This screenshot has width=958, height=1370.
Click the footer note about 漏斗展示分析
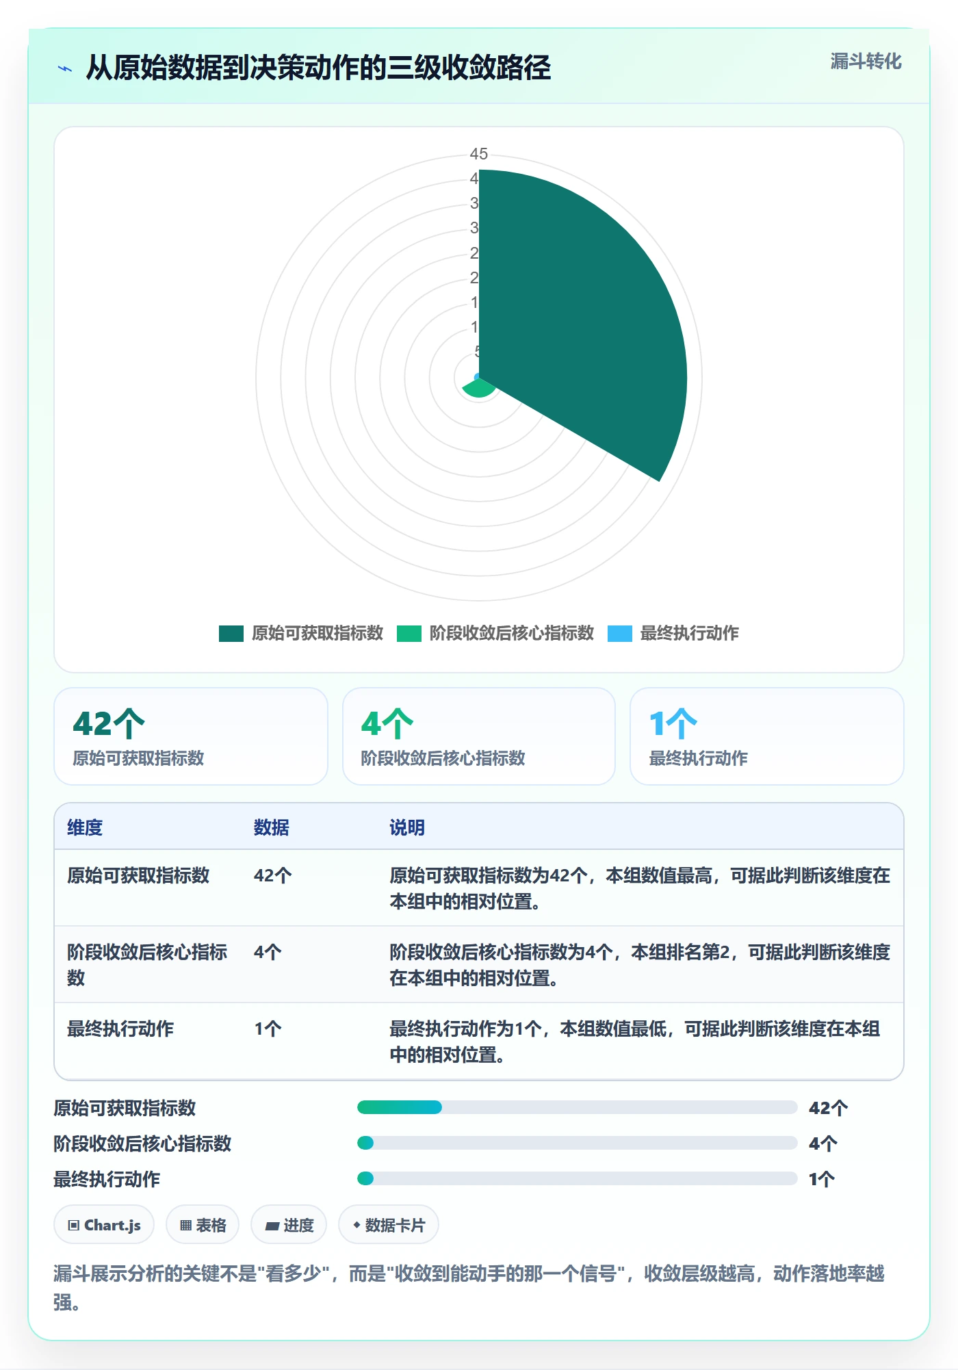(469, 1287)
